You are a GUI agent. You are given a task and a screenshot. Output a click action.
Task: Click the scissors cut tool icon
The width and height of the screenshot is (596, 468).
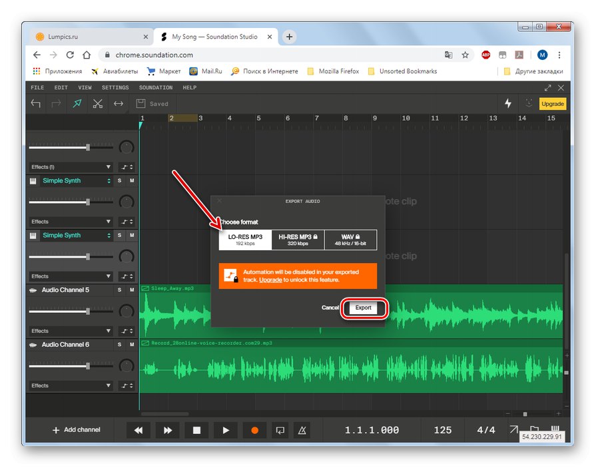[x=98, y=103]
